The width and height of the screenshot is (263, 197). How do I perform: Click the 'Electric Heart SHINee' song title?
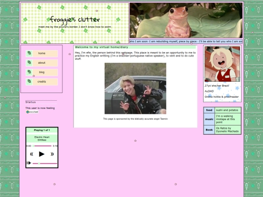click(42, 139)
